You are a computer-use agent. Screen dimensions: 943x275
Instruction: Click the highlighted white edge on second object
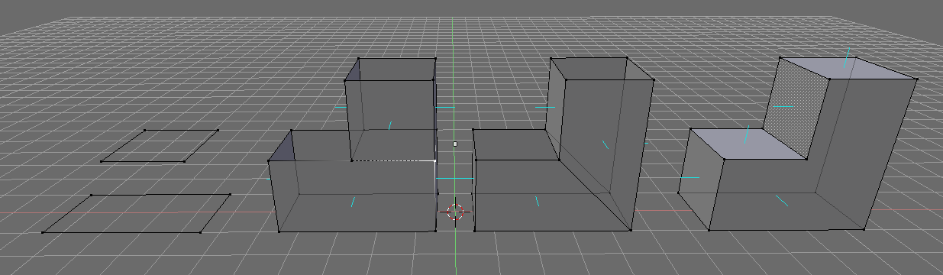[x=393, y=160]
